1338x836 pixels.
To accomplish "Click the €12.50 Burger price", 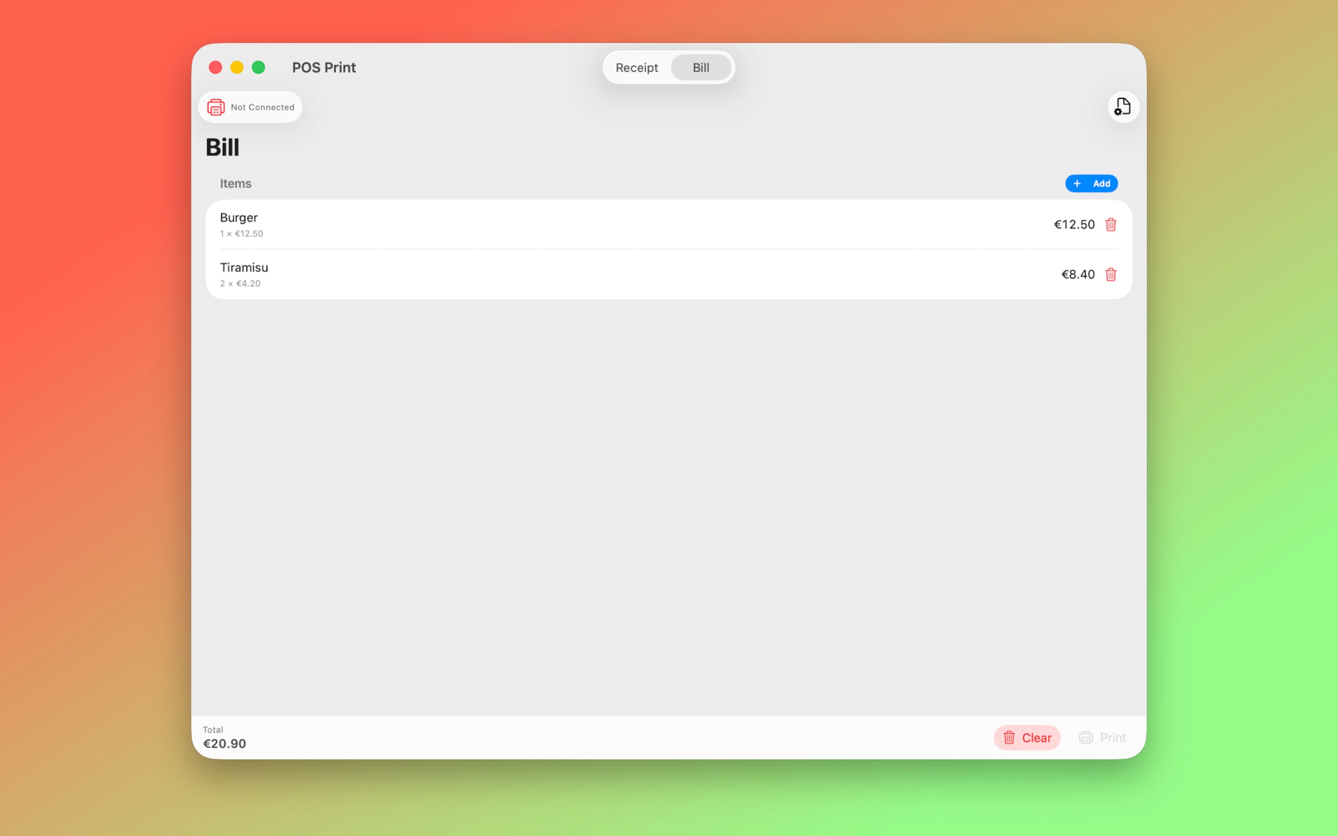I will click(1074, 225).
